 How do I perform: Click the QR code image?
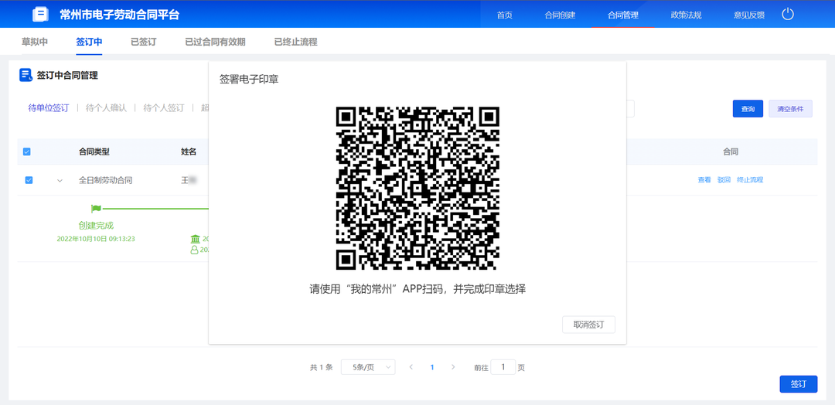pos(417,188)
